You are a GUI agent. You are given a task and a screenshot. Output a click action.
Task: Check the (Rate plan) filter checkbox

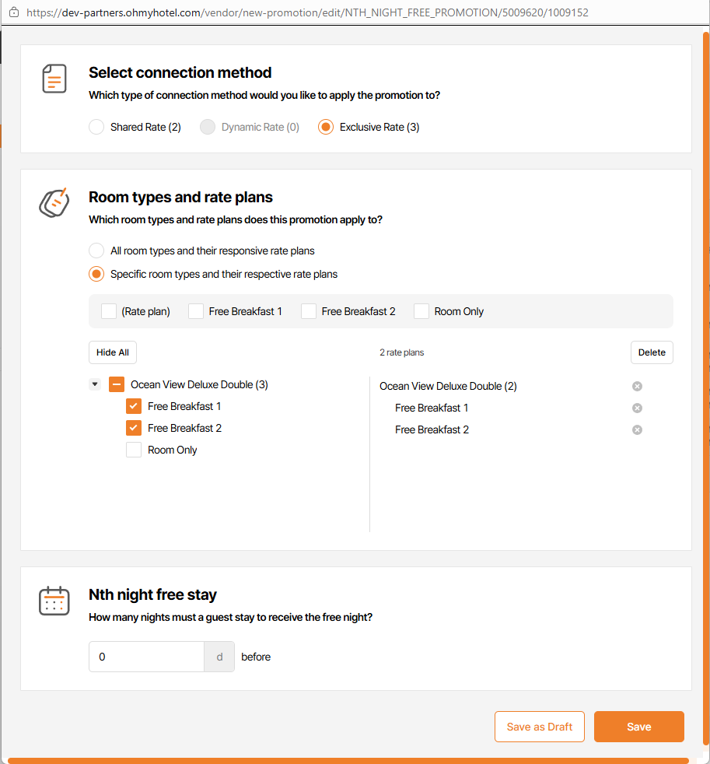[109, 311]
